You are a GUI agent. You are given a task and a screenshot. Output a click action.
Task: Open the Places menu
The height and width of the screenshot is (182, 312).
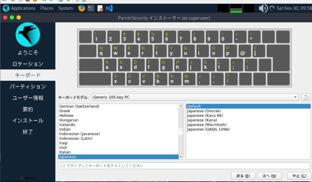coord(47,8)
